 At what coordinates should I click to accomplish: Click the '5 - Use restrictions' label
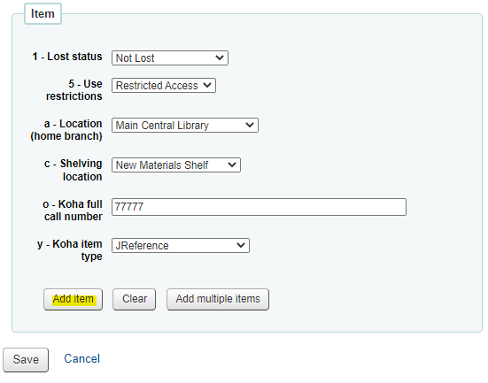tap(74, 90)
